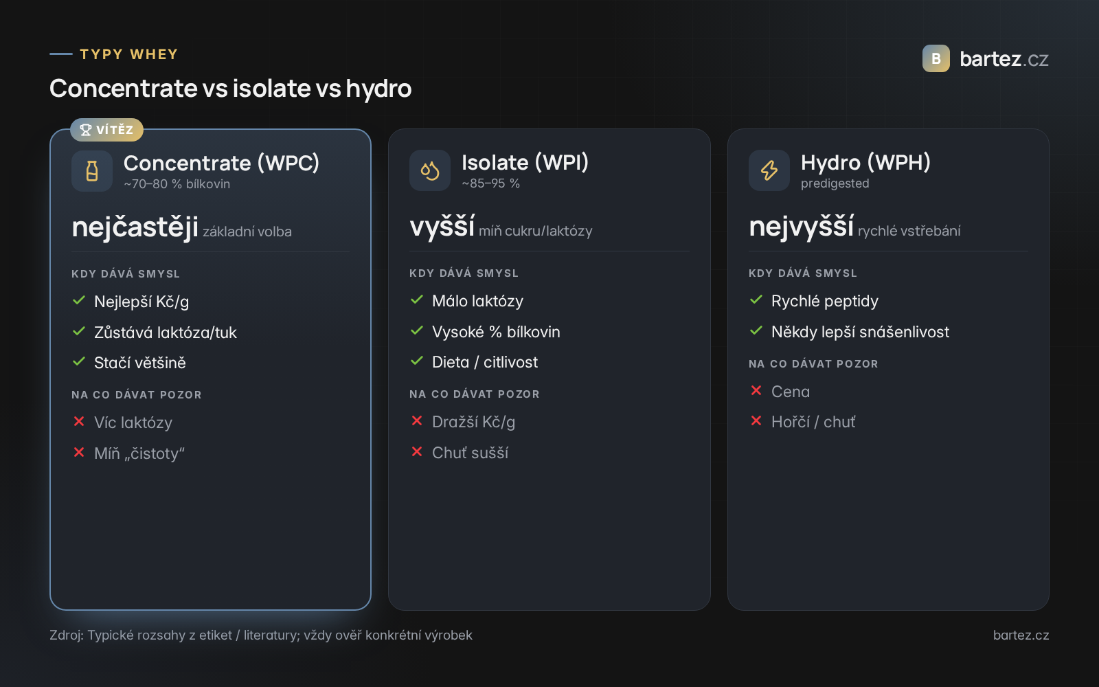Click NA CO DÁVAT POZOR in the Hydro card
1099x687 pixels.
[813, 364]
